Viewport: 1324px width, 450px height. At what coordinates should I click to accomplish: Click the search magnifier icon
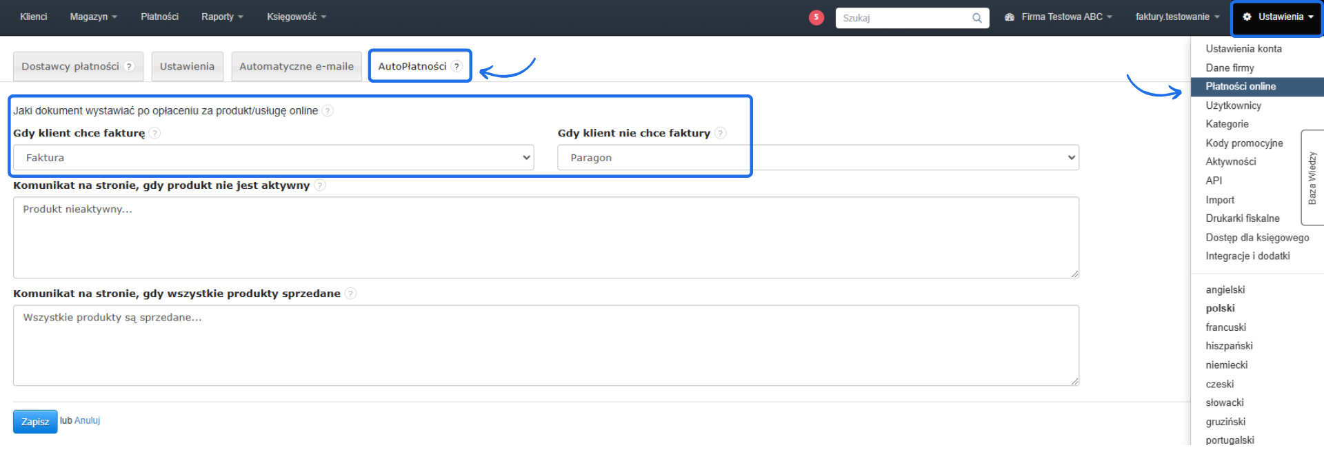pyautogui.click(x=976, y=18)
